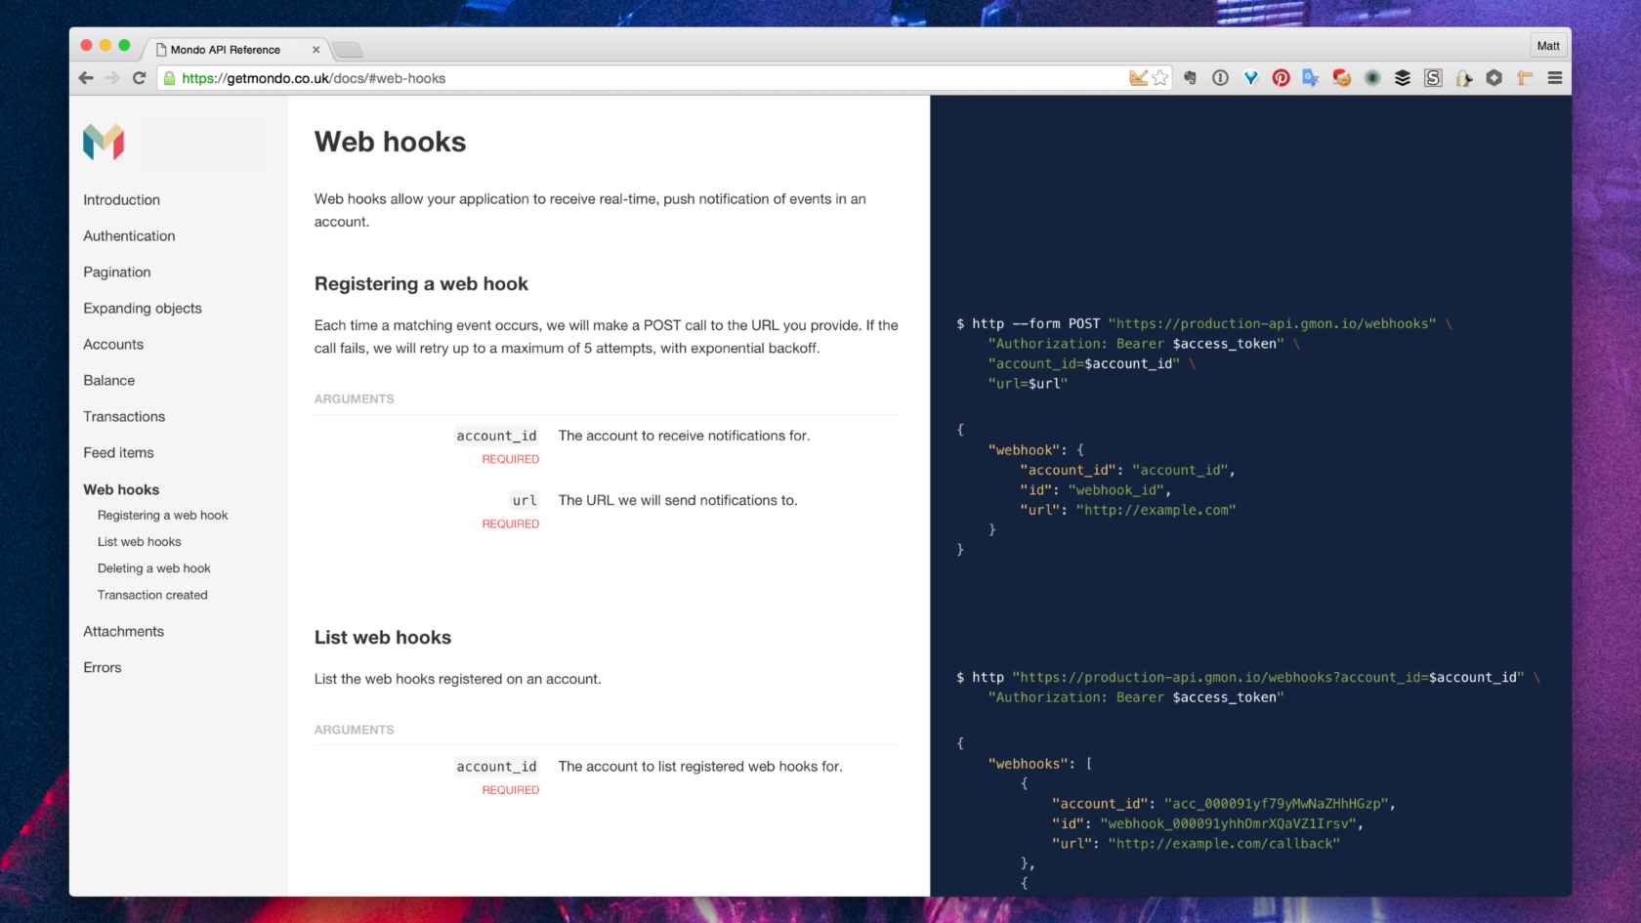Click the List web hooks main heading
The image size is (1641, 923).
point(383,638)
